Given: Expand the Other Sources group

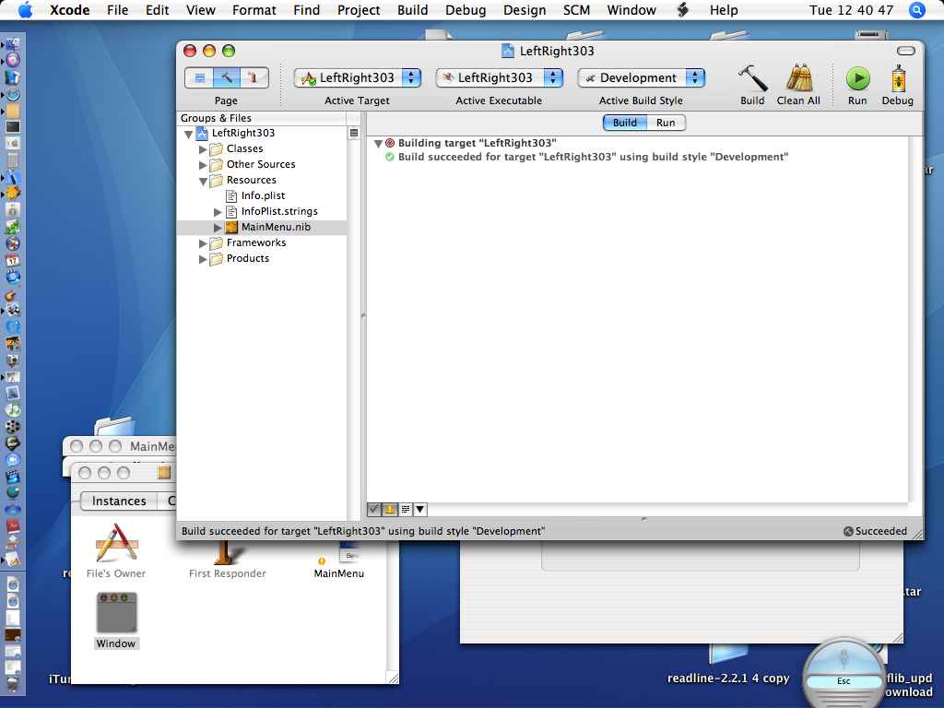Looking at the screenshot, I should 203,165.
